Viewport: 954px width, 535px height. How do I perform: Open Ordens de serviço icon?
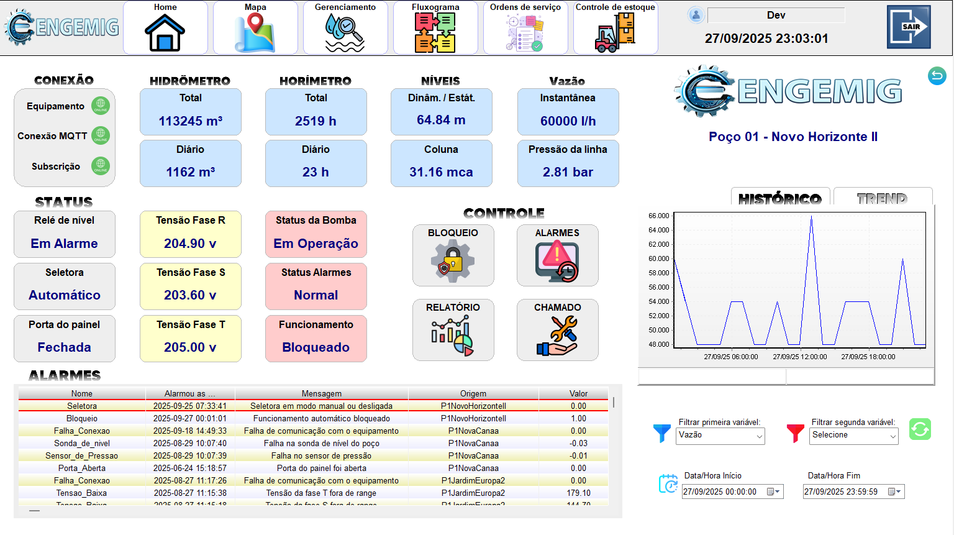pyautogui.click(x=525, y=32)
